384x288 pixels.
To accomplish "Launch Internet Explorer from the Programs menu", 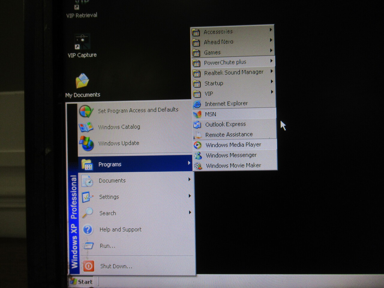I will pyautogui.click(x=234, y=104).
